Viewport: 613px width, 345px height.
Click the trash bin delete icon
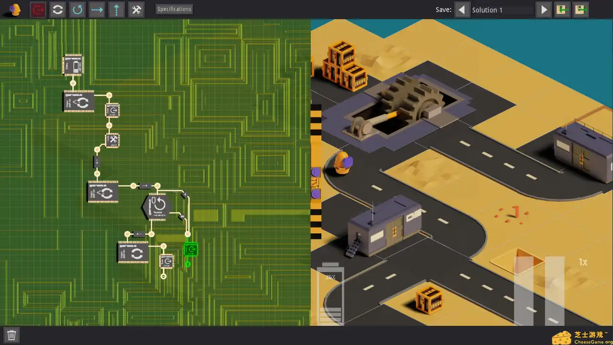(x=12, y=335)
